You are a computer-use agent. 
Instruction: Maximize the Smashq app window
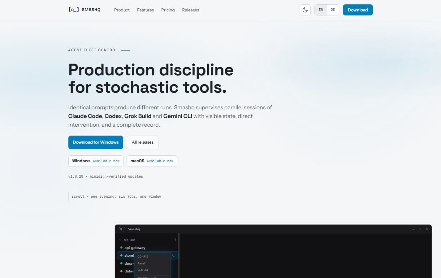click(420, 229)
